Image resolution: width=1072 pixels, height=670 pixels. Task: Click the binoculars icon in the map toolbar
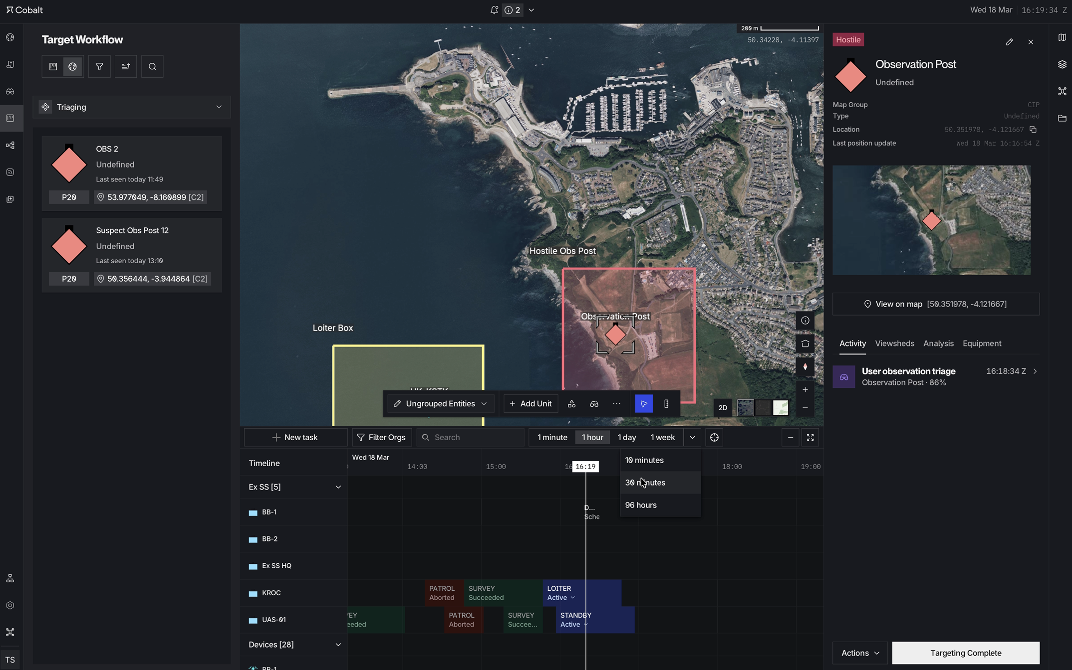(594, 404)
